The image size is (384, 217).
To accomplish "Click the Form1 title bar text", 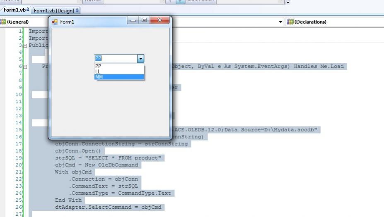I will coord(67,22).
